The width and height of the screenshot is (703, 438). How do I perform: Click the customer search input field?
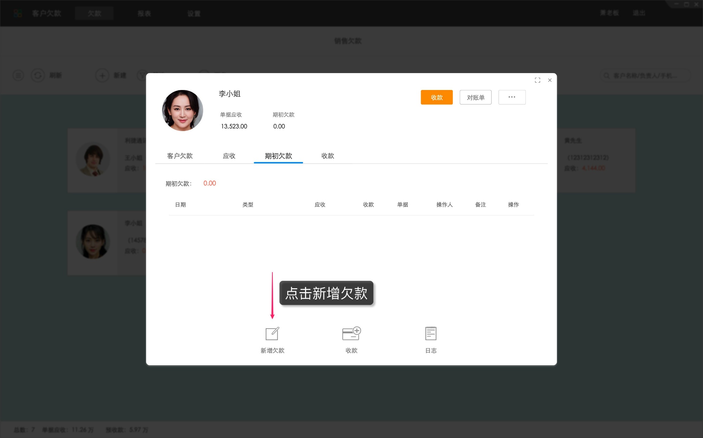(647, 75)
